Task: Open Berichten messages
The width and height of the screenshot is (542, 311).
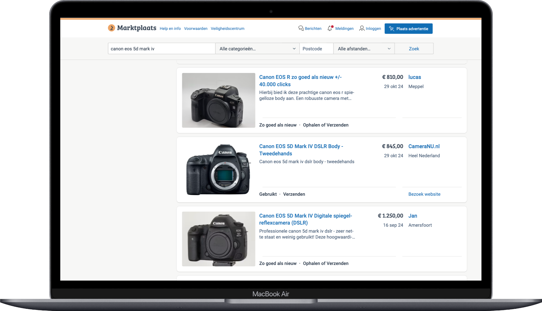Action: pyautogui.click(x=313, y=29)
